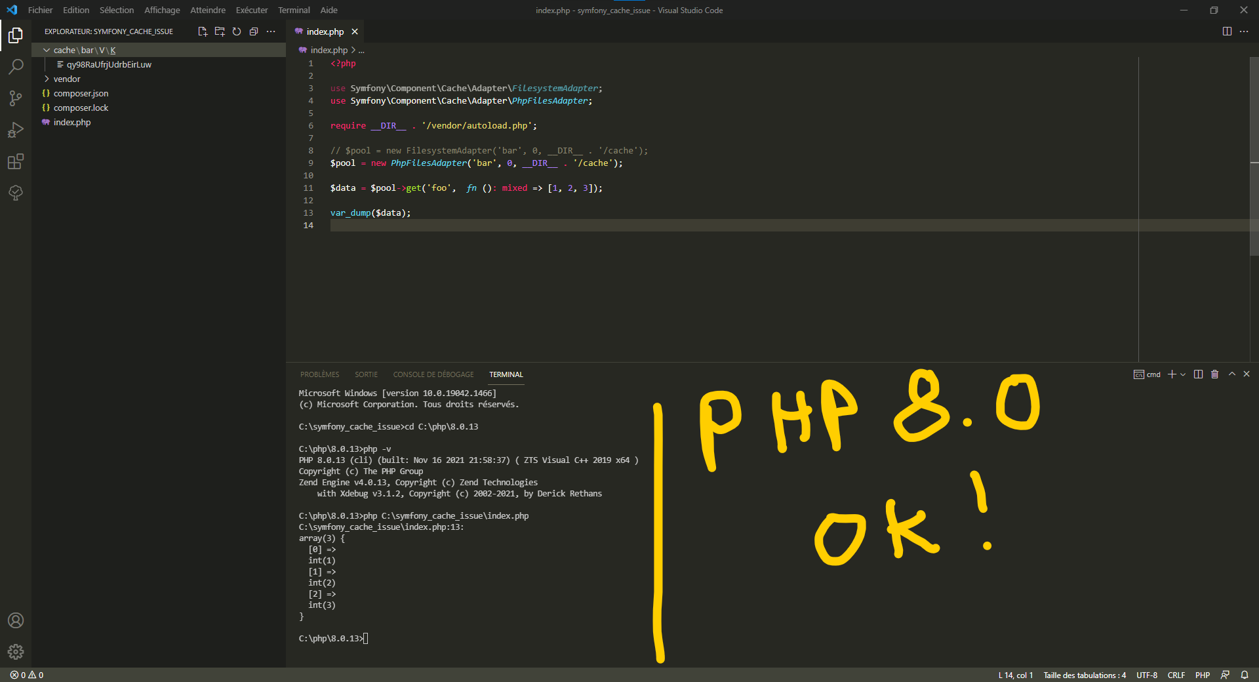Click the New File icon in explorer
This screenshot has height=682, width=1259.
[203, 31]
